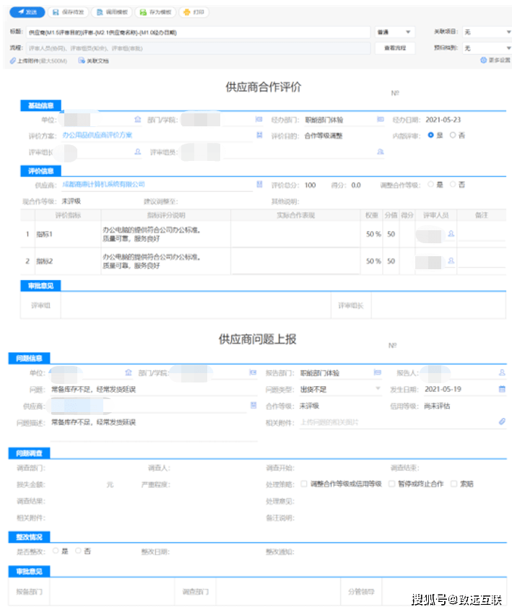Open 更多设置 gear icon

point(483,61)
